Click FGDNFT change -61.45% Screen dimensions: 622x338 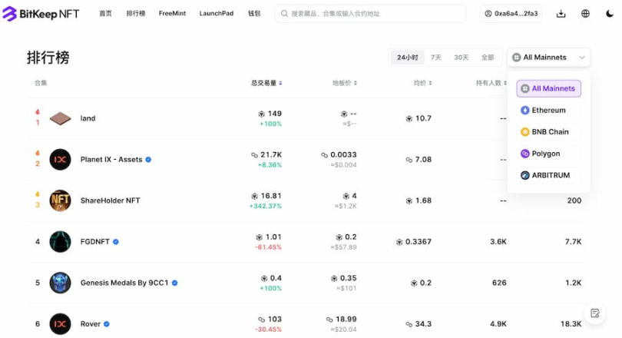(268, 247)
